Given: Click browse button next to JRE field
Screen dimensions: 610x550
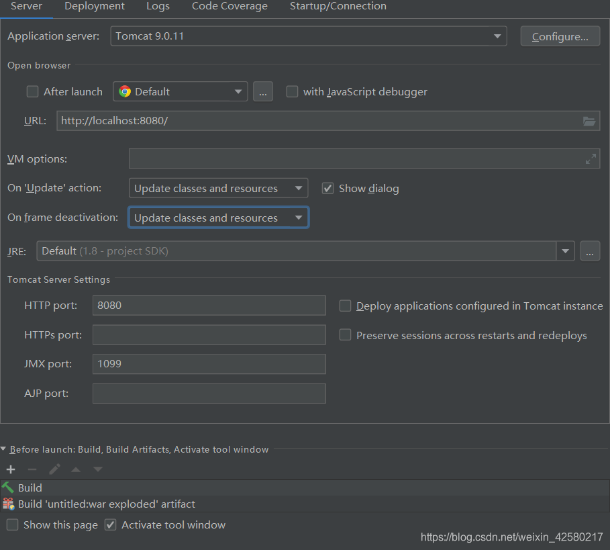Looking at the screenshot, I should pos(590,251).
